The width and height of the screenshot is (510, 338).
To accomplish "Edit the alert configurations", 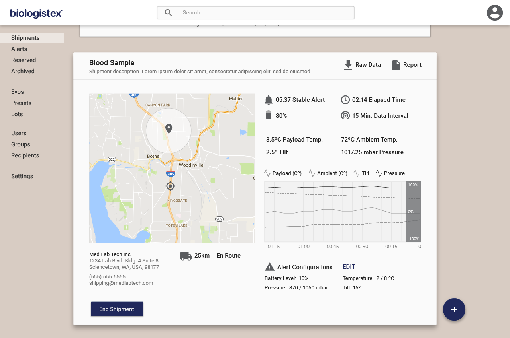I will pyautogui.click(x=349, y=266).
